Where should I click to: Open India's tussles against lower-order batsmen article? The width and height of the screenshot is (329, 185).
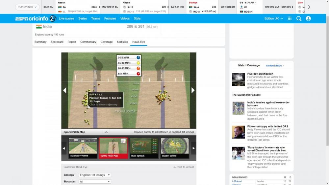268,104
